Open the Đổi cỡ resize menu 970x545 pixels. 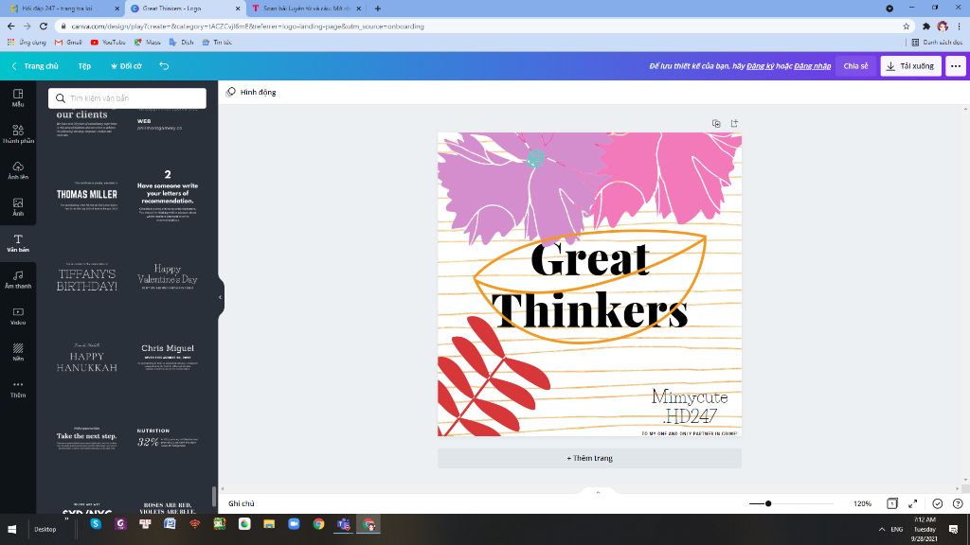click(126, 66)
